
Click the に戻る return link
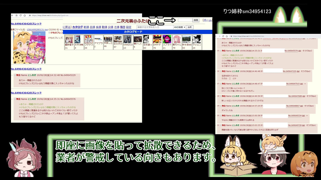(x=67, y=27)
